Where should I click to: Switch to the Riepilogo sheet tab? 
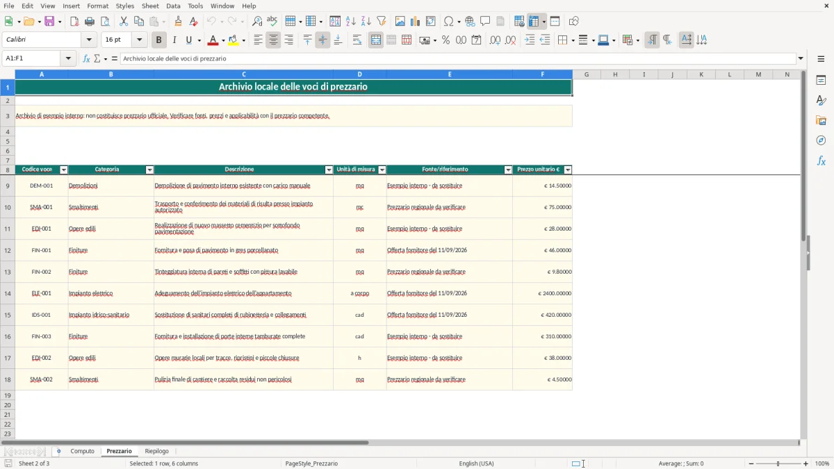point(157,451)
